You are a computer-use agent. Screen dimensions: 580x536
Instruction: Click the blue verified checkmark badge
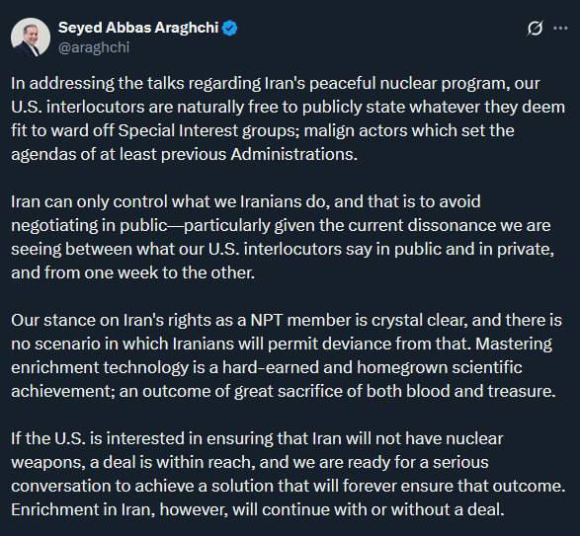click(x=229, y=28)
